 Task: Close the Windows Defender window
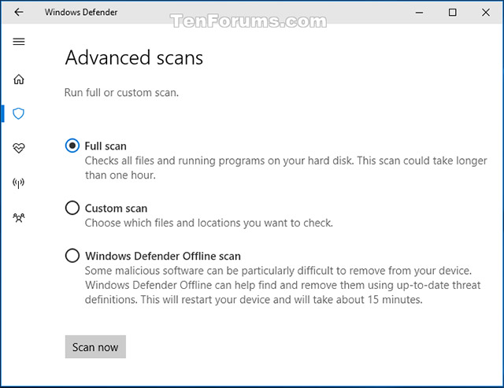(486, 13)
